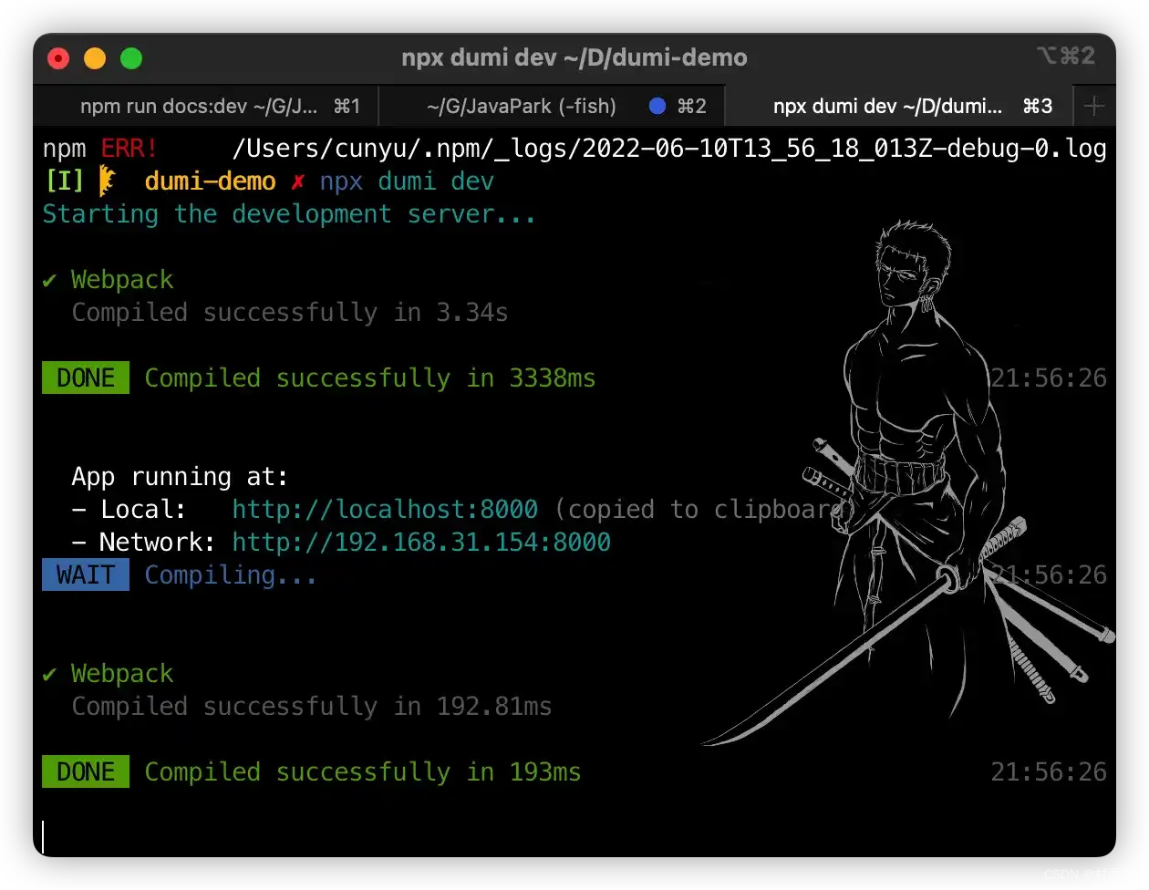Click the text cursor on the empty line

tap(43, 836)
